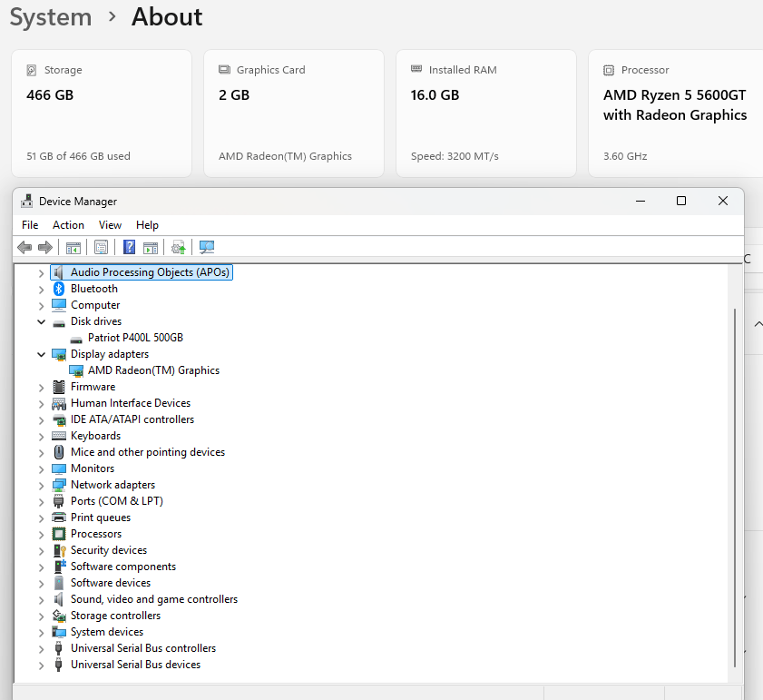The width and height of the screenshot is (763, 700).
Task: Click the Processors chip icon
Action: pyautogui.click(x=59, y=534)
